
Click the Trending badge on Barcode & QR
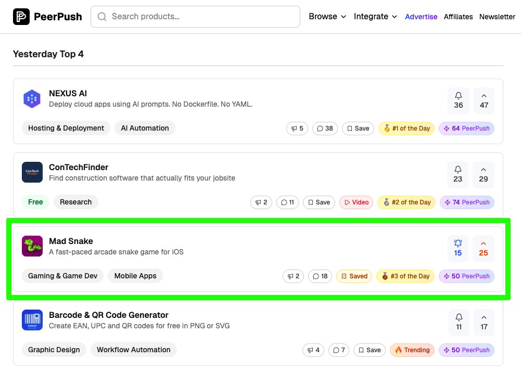click(412, 350)
